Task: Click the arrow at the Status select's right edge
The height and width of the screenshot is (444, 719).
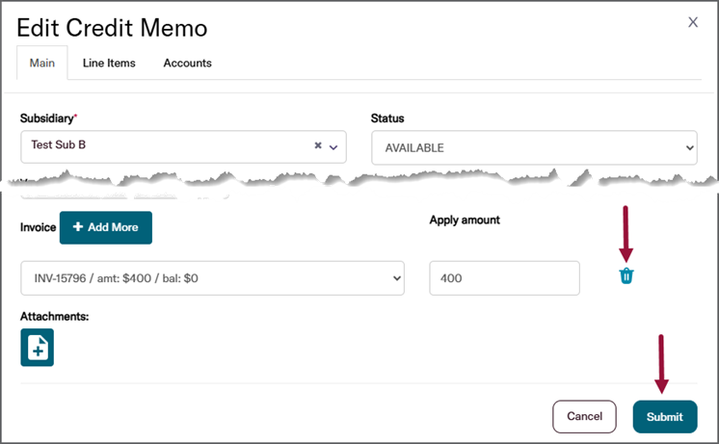Action: pos(688,148)
